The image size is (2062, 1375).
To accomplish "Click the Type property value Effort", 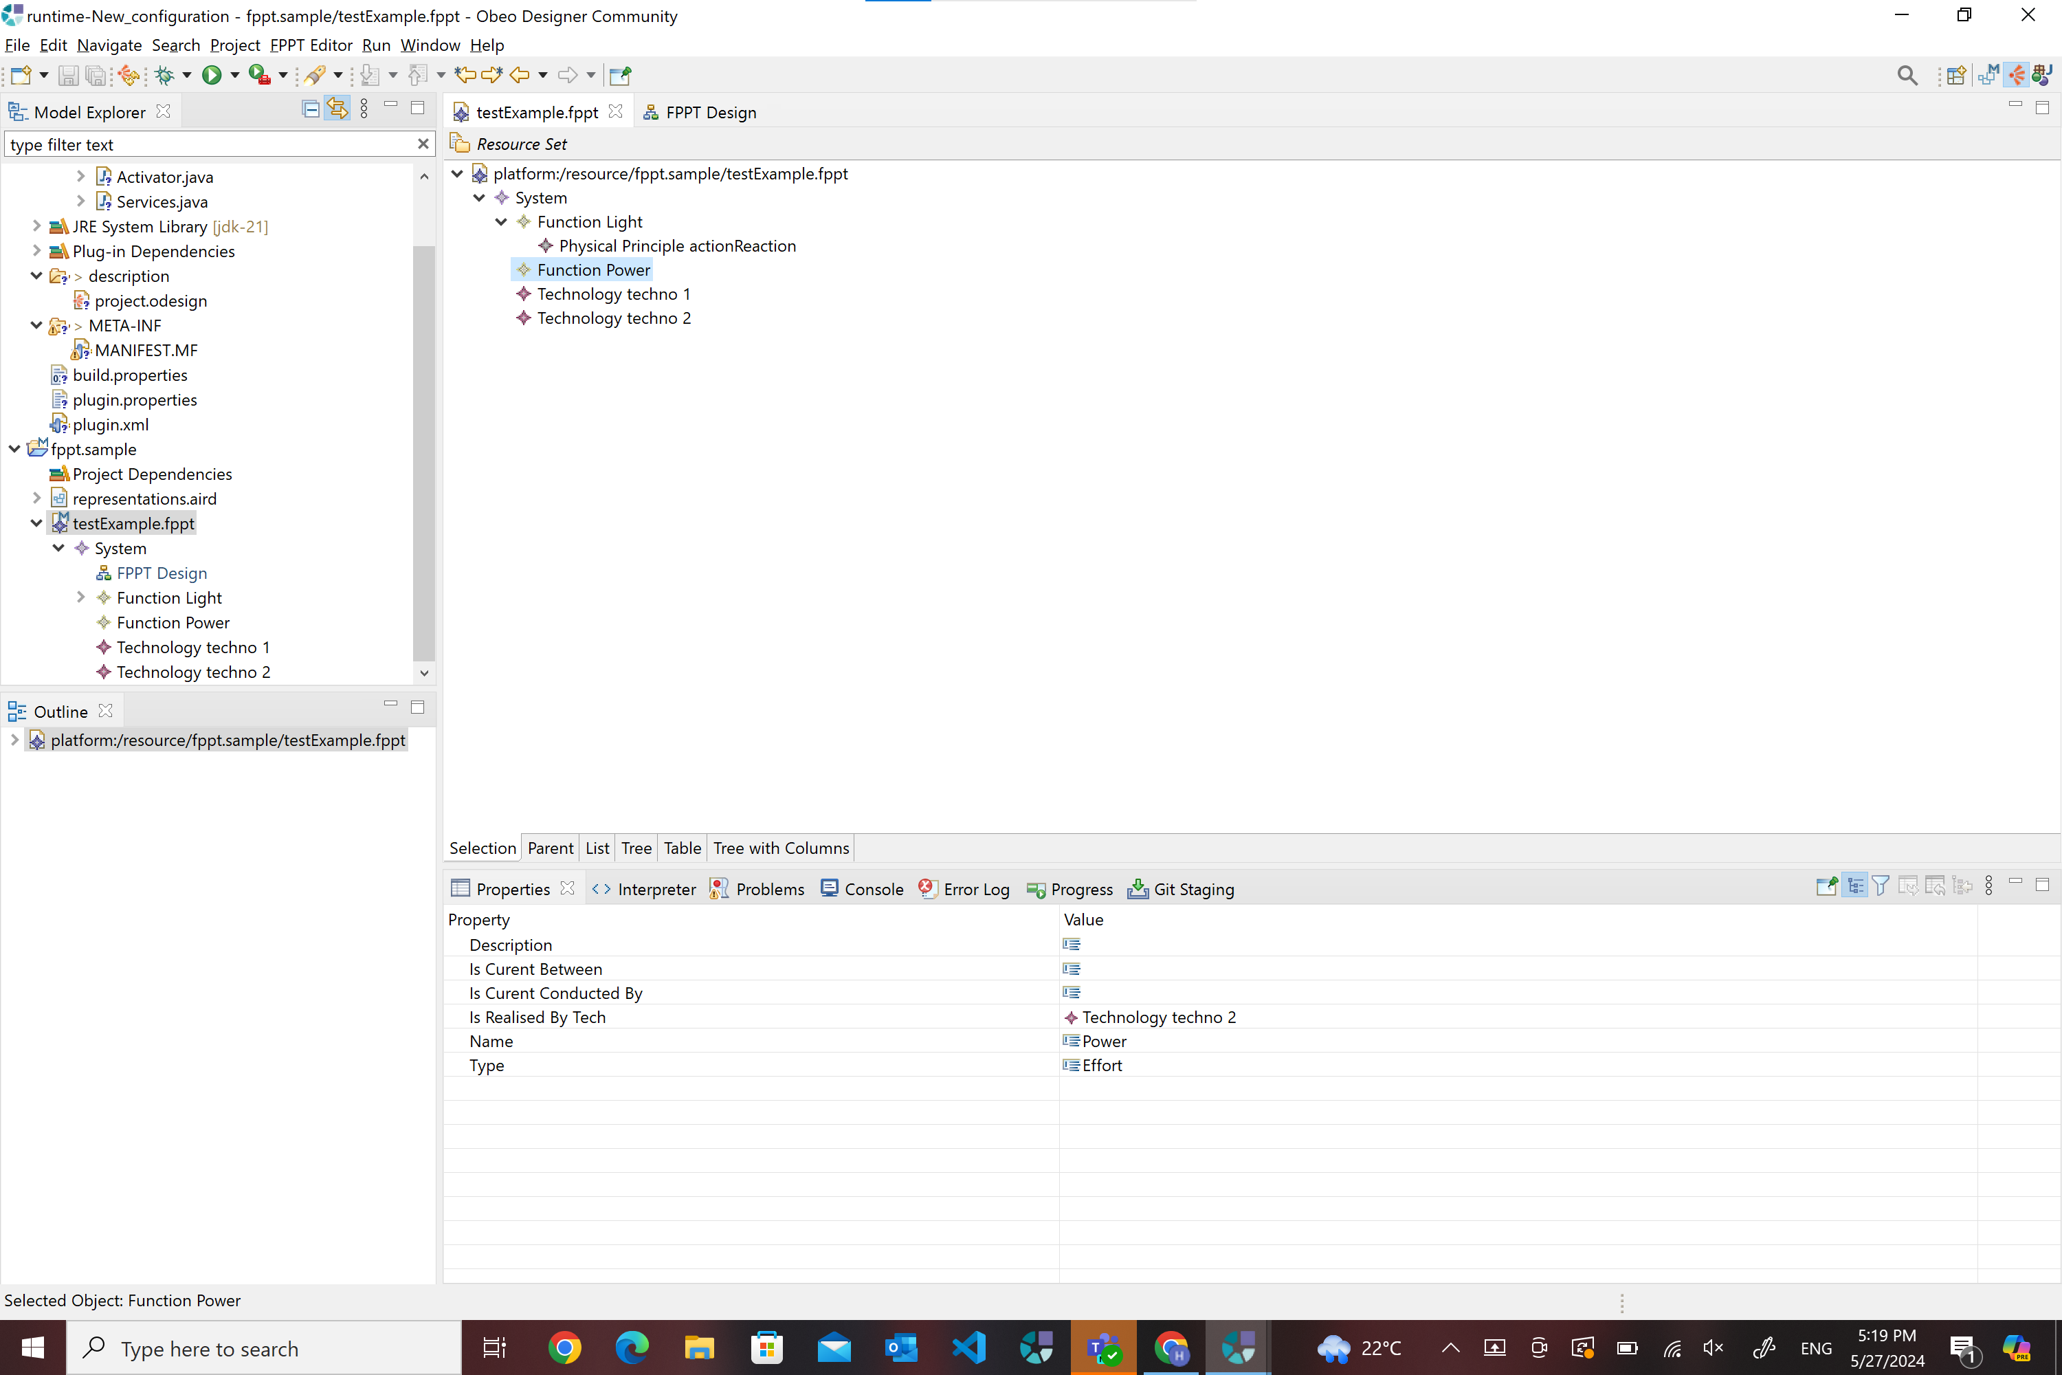I will (x=1102, y=1064).
